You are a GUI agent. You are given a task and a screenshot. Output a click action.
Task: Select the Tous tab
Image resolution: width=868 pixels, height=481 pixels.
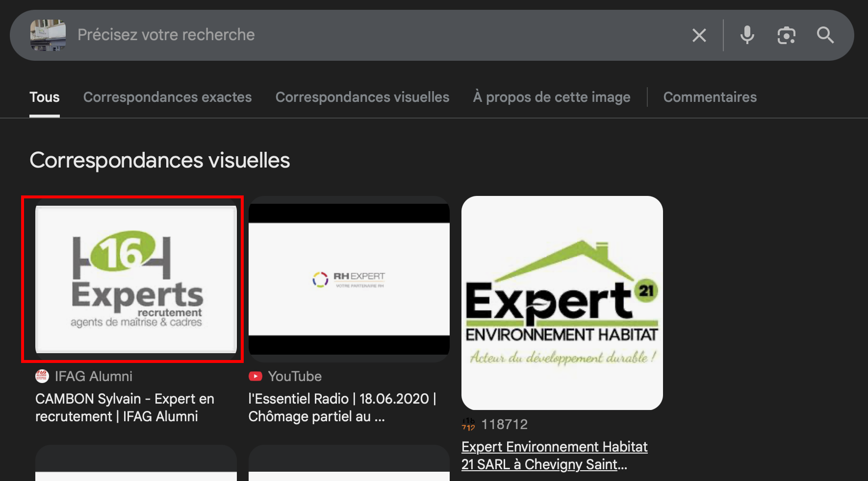coord(45,97)
